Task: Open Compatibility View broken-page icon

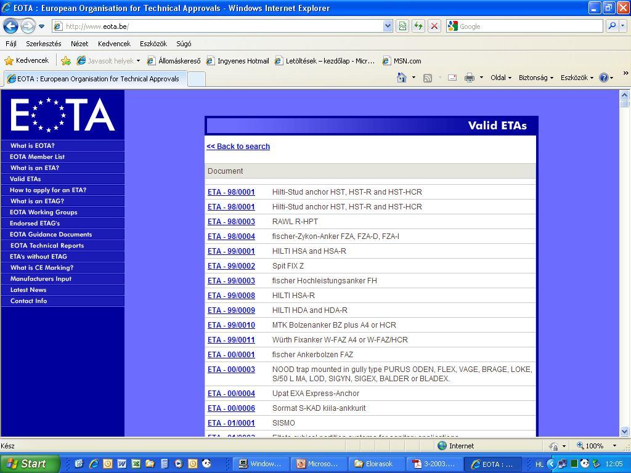Action: click(402, 26)
